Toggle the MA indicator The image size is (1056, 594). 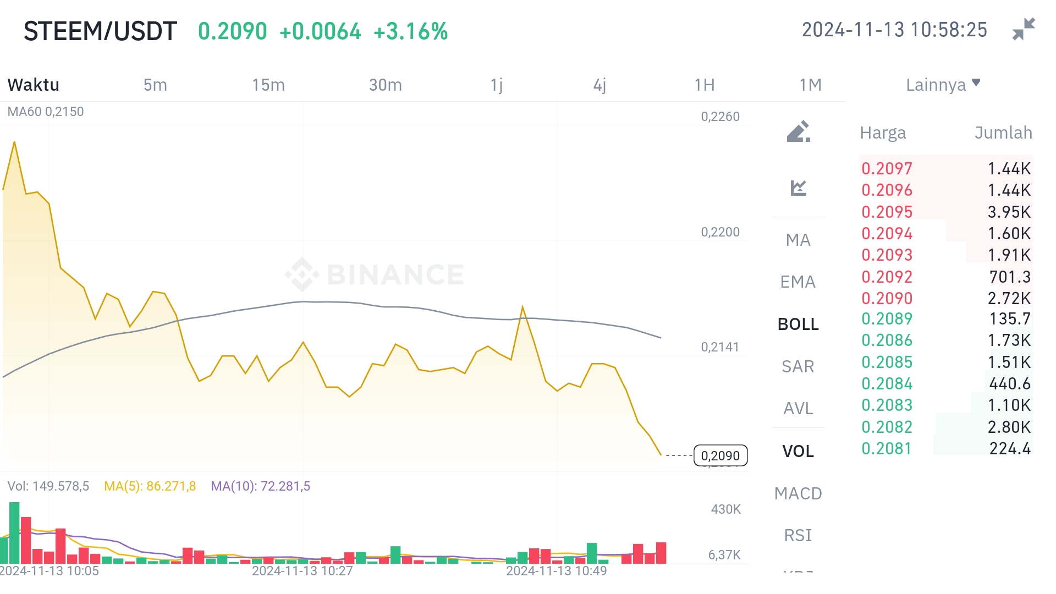(798, 240)
